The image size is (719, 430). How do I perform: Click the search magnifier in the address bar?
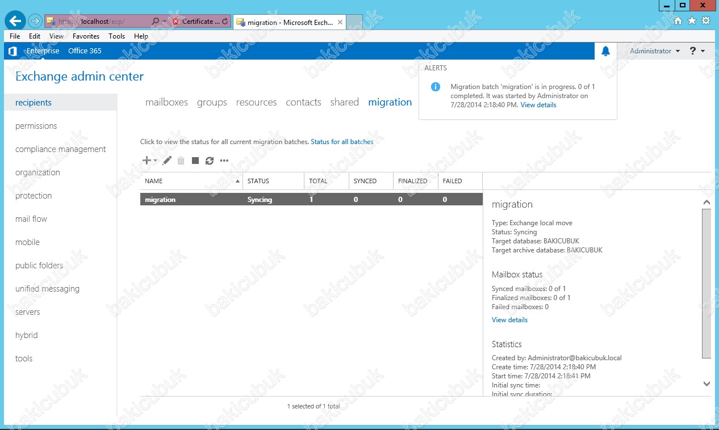coord(155,22)
